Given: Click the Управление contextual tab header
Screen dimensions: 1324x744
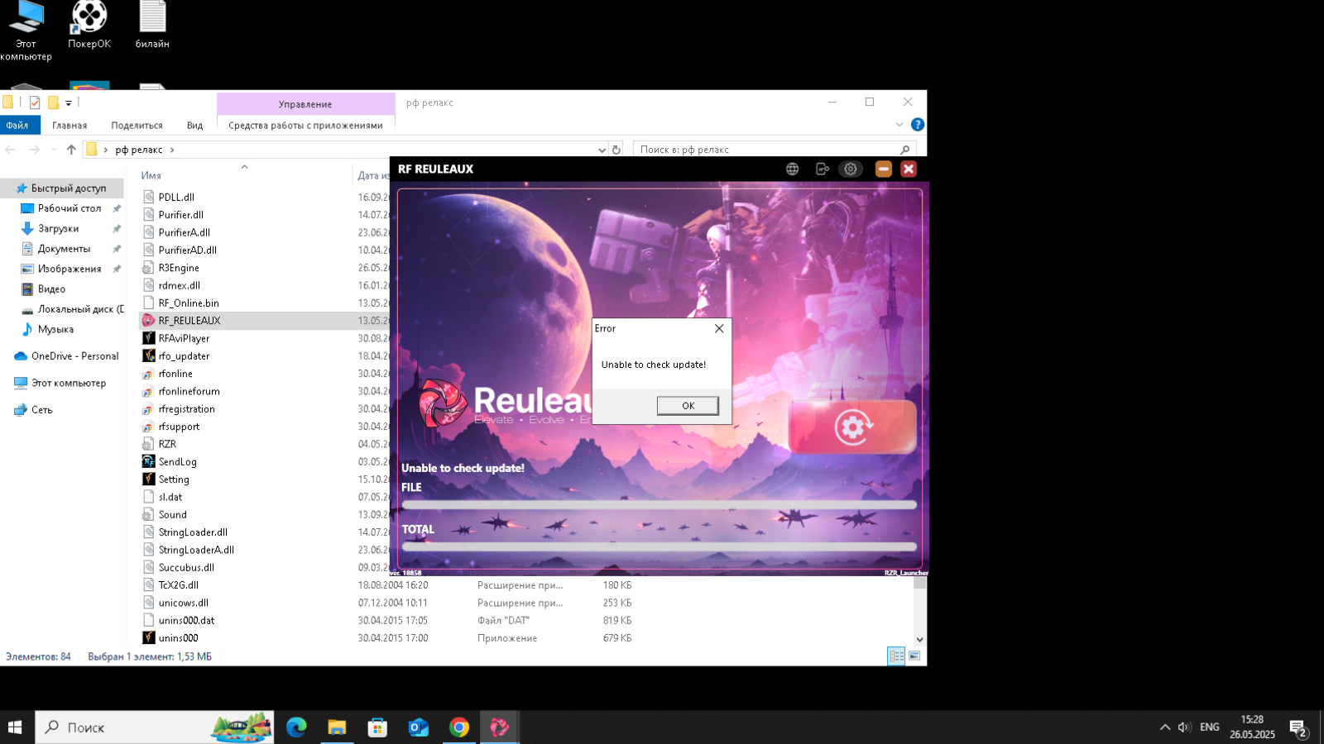Looking at the screenshot, I should point(305,104).
